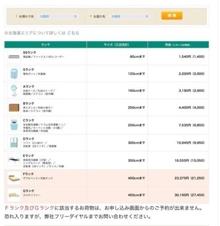
Task: Click the orange 検索 search button
Action: (x=172, y=15)
